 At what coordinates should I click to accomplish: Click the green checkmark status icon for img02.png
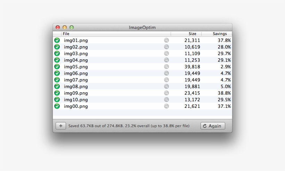coord(57,47)
